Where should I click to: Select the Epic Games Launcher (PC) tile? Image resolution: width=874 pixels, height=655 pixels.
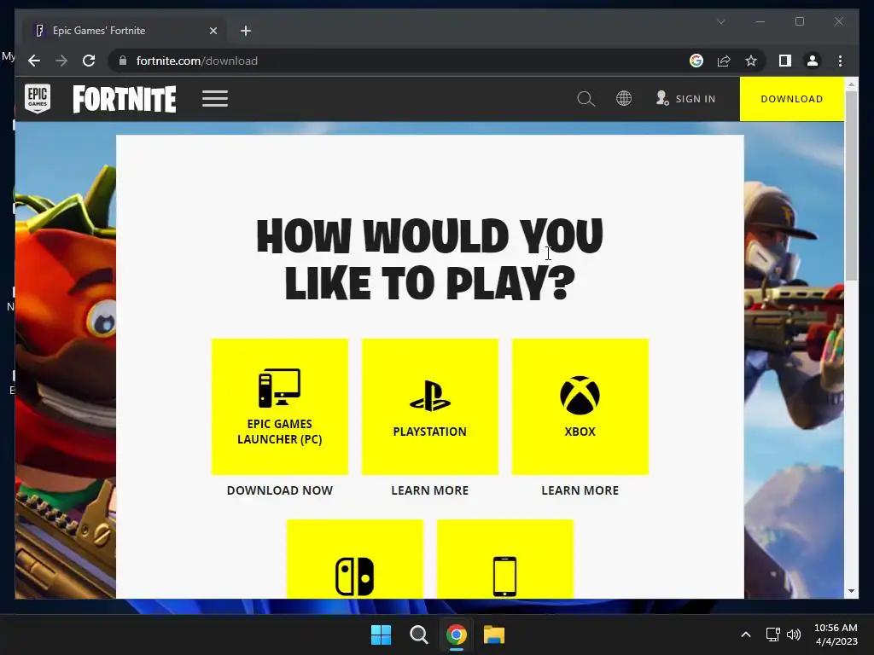(x=280, y=407)
